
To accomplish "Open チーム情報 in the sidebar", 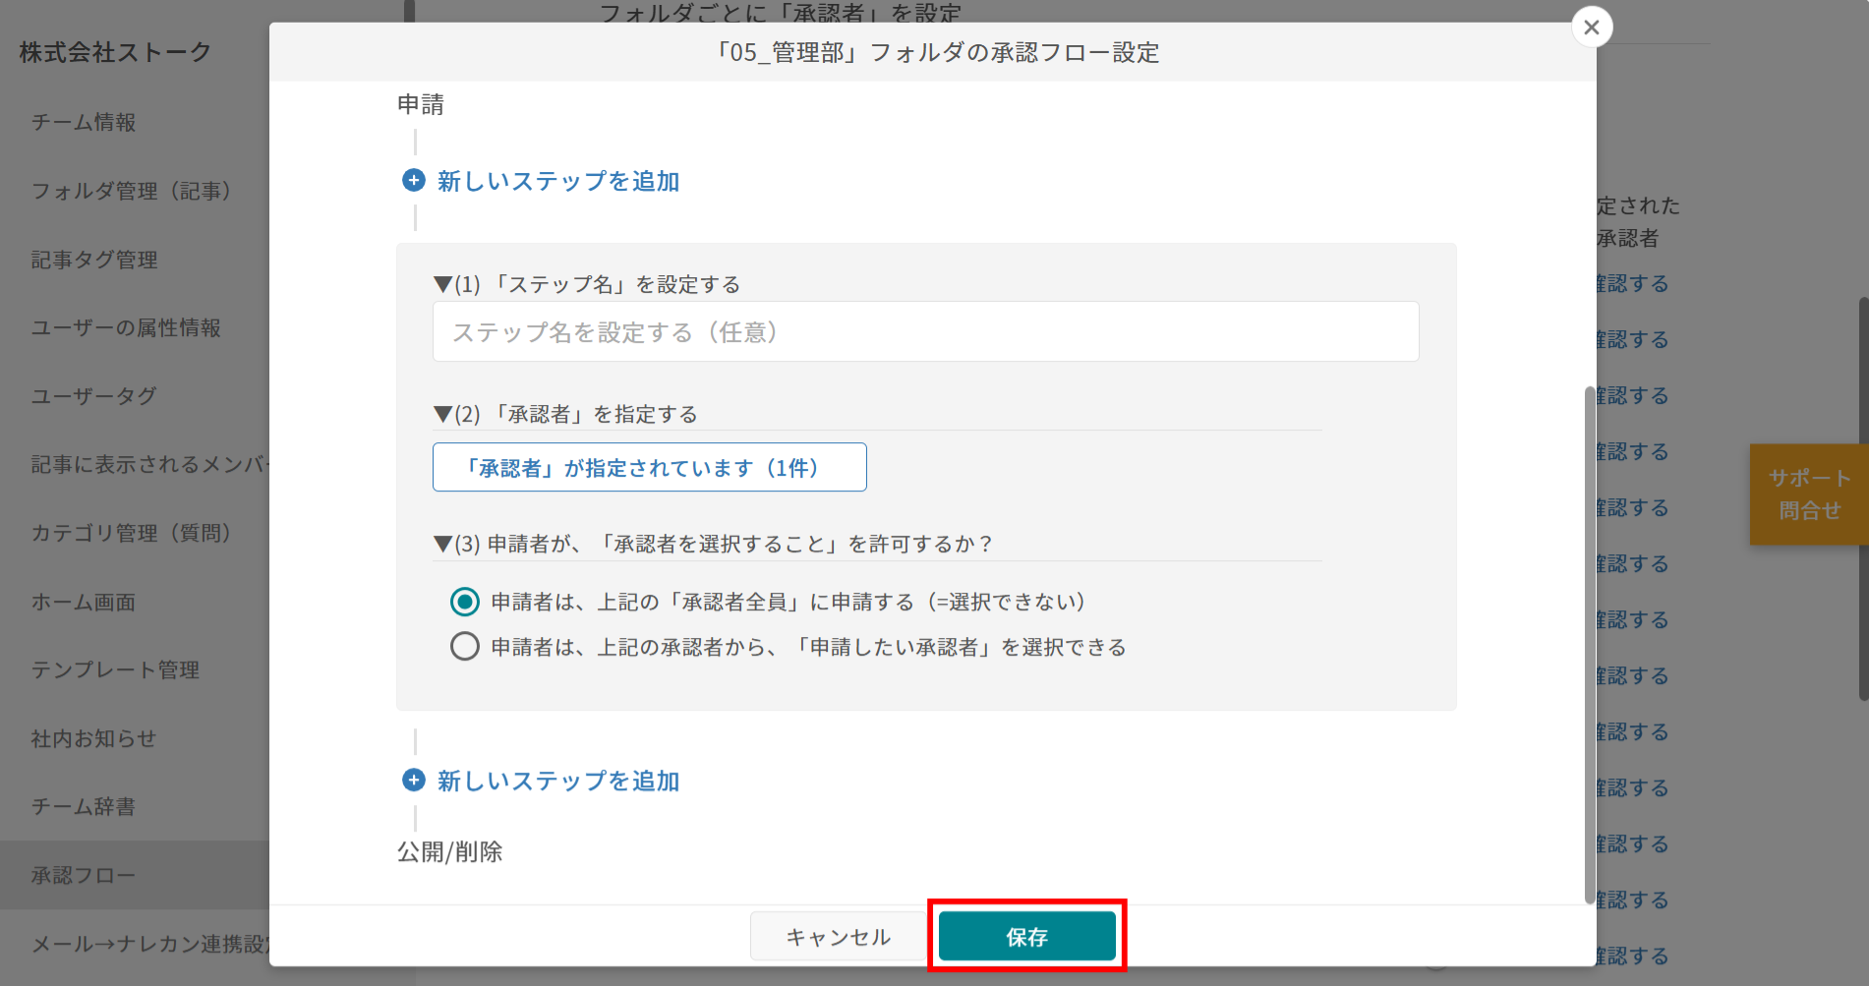I will [84, 123].
